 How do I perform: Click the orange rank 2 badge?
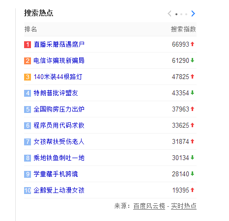pyautogui.click(x=28, y=61)
